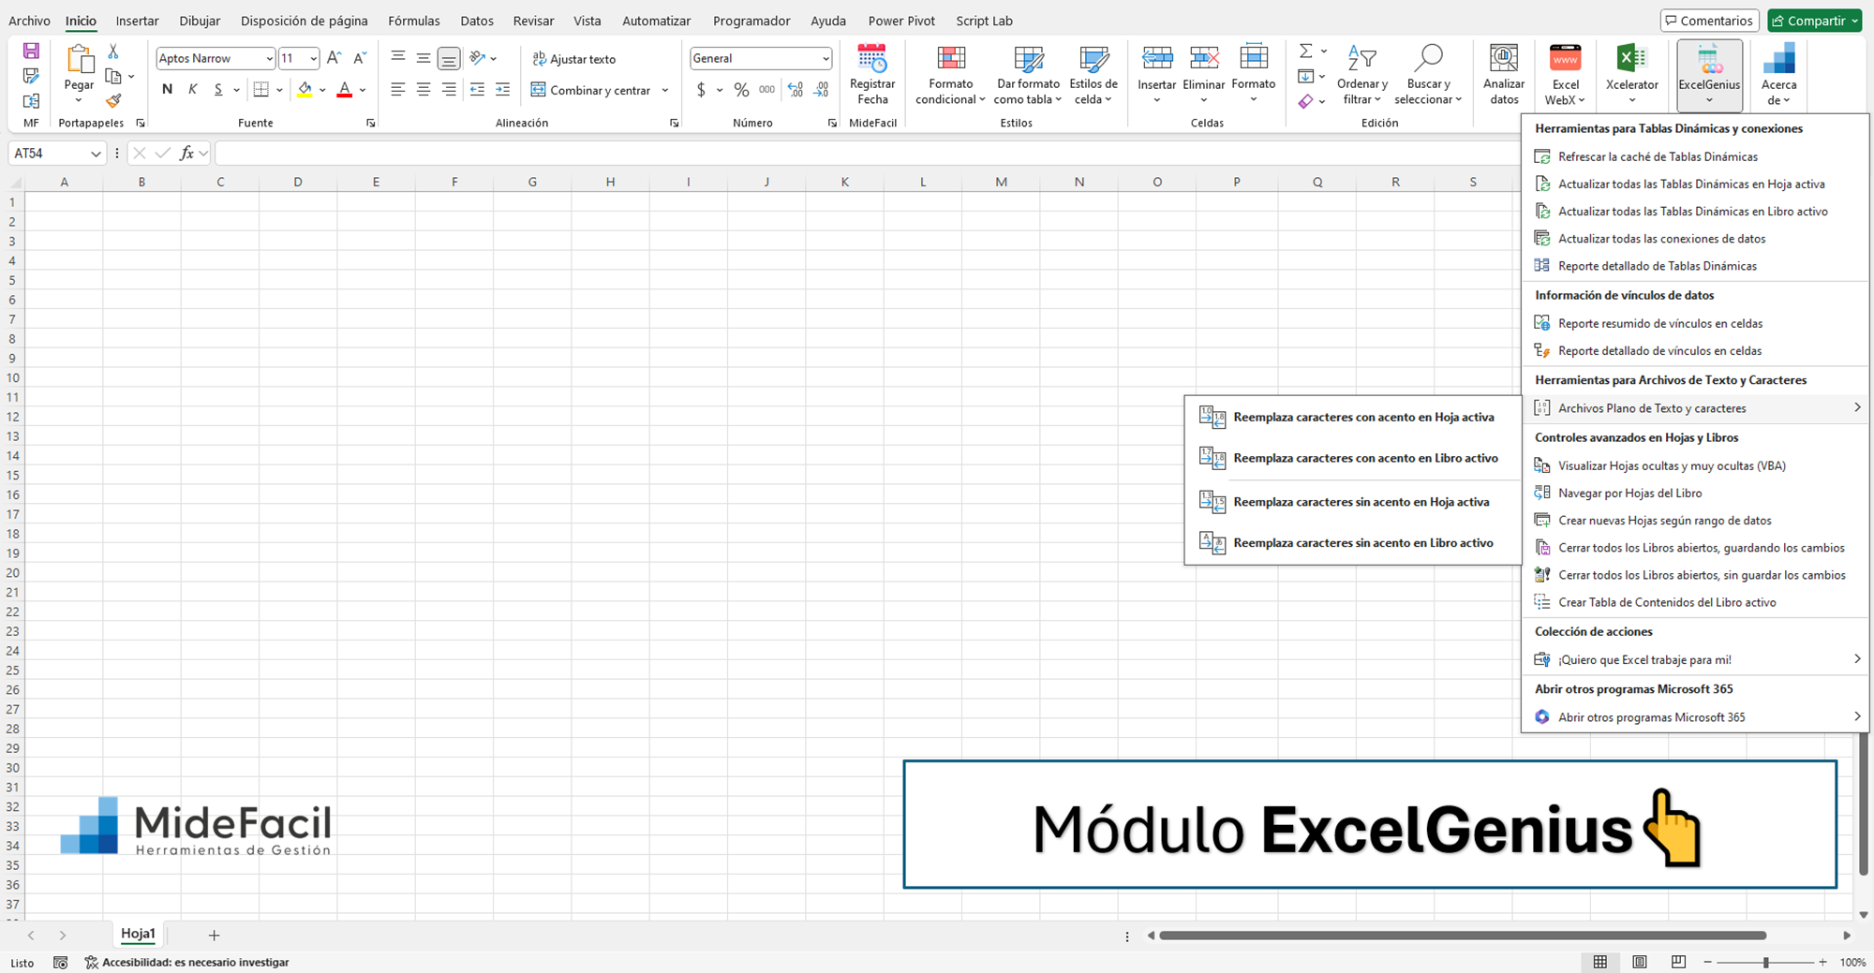This screenshot has height=973, width=1874.
Task: Open Ordenar y filtrar
Action: [1361, 75]
